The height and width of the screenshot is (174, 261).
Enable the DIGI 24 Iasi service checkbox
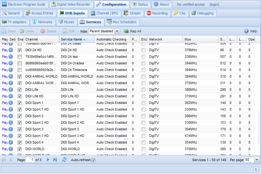point(20,57)
